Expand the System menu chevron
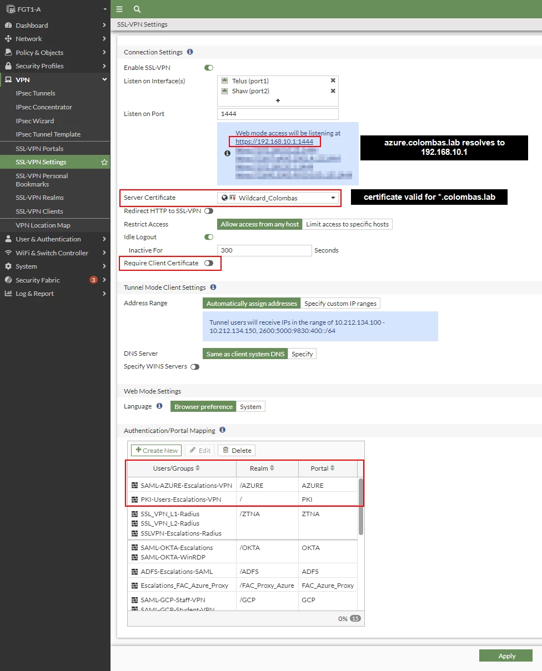The height and width of the screenshot is (671, 542). point(104,266)
